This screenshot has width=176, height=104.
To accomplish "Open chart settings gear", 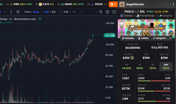I will tap(107, 12).
